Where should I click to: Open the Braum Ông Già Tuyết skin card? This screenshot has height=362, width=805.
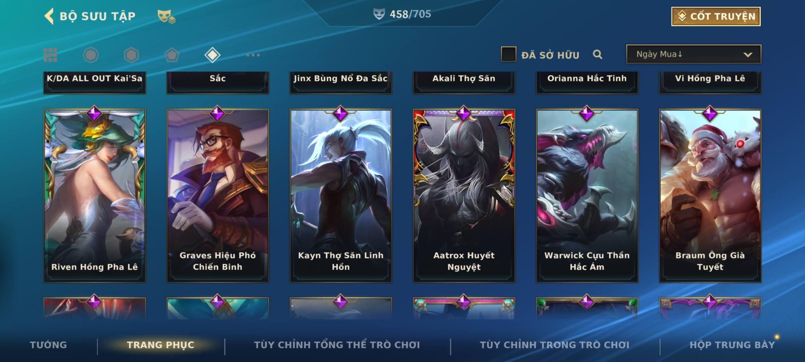click(x=710, y=195)
